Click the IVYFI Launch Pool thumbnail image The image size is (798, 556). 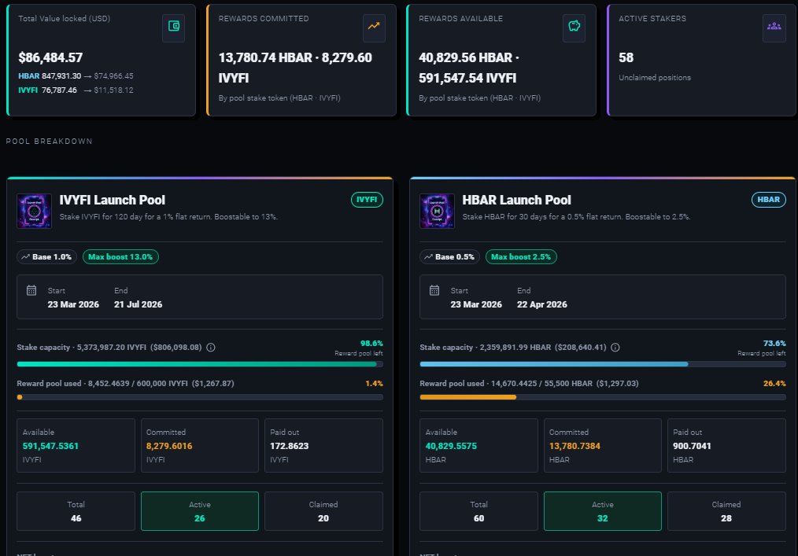tap(34, 211)
